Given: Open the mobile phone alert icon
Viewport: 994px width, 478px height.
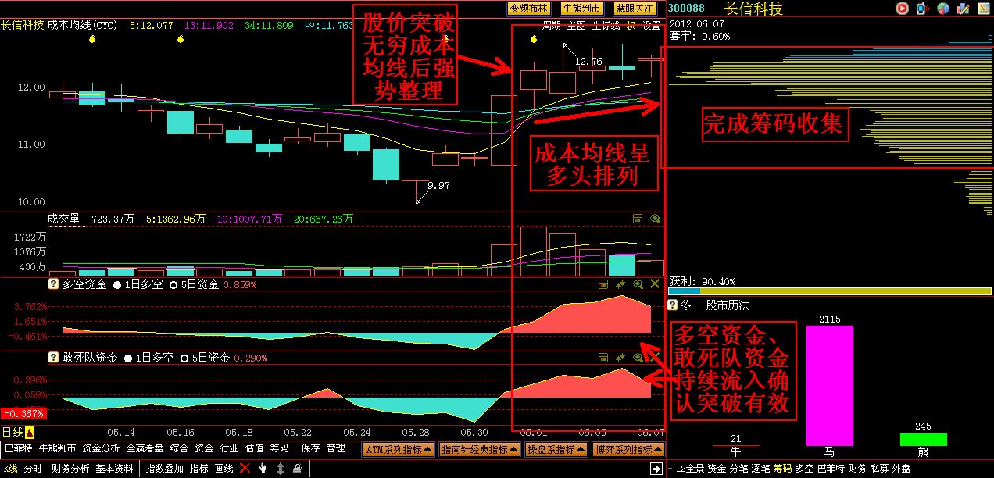Looking at the screenshot, I should tap(921, 9).
